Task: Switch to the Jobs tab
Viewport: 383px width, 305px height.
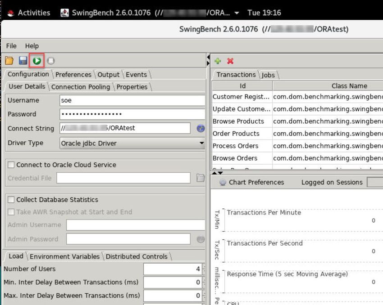Action: pyautogui.click(x=268, y=75)
